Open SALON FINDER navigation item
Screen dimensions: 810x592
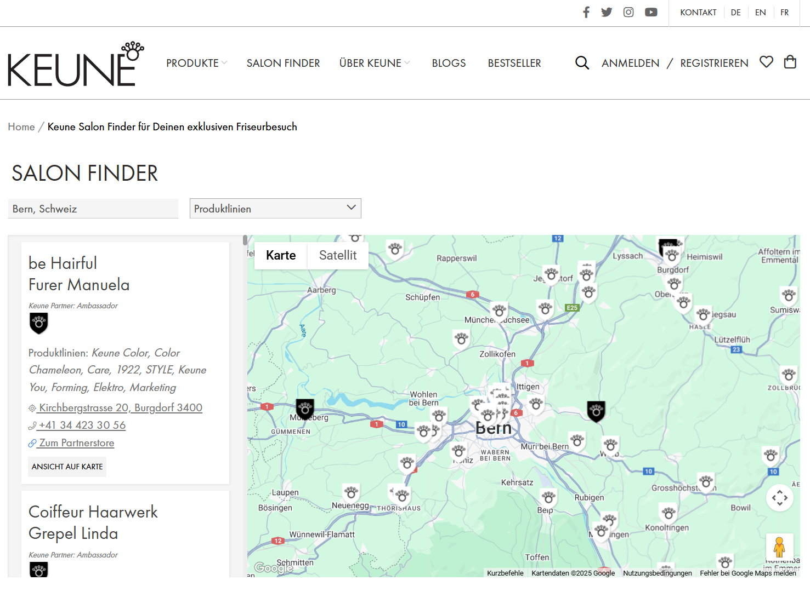[x=283, y=63]
